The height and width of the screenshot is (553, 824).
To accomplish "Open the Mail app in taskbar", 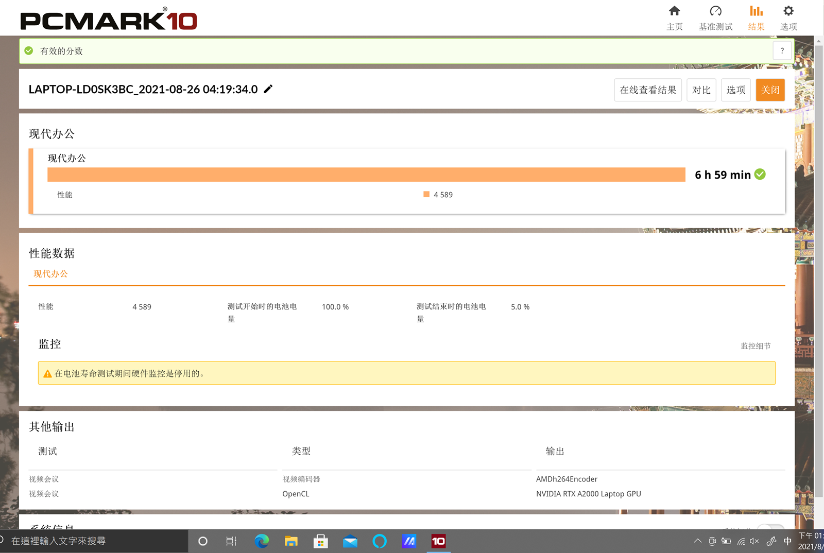I will pyautogui.click(x=350, y=541).
